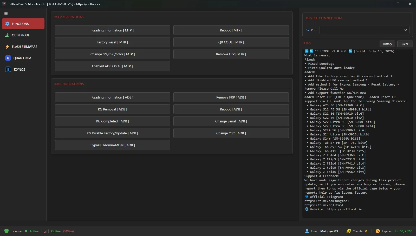Click the Website: https://celltool.io log line

coord(333,209)
